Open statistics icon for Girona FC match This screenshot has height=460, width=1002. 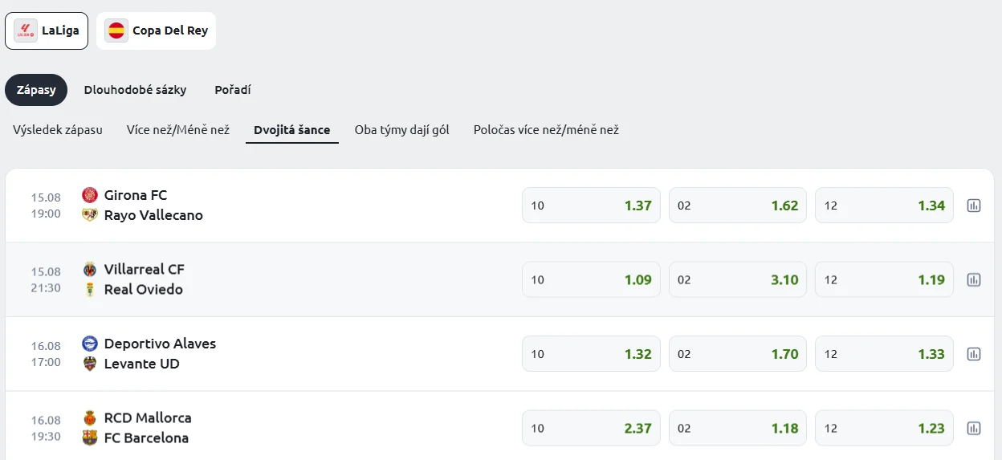(x=973, y=206)
